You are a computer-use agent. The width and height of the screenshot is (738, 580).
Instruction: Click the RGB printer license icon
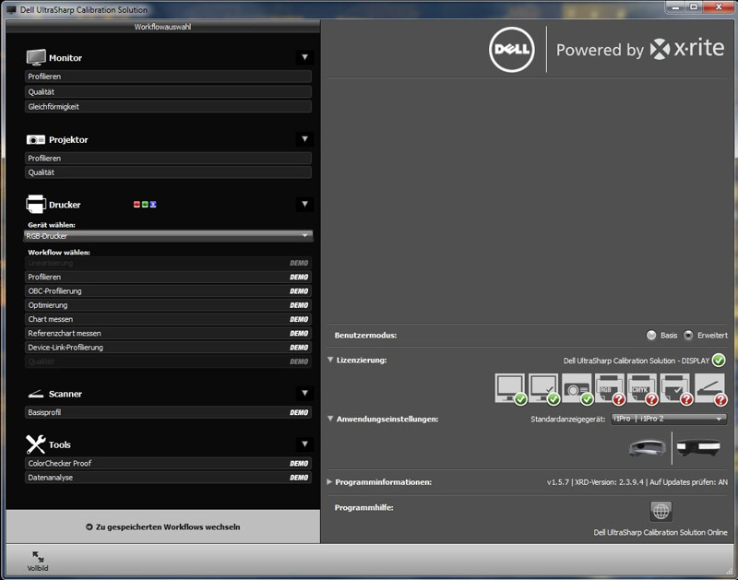coord(610,388)
